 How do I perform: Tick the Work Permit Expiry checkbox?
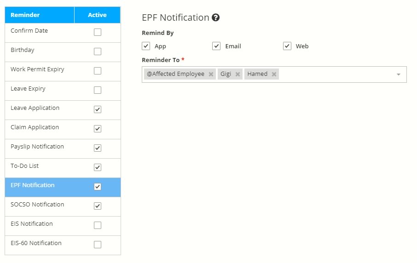[98, 71]
